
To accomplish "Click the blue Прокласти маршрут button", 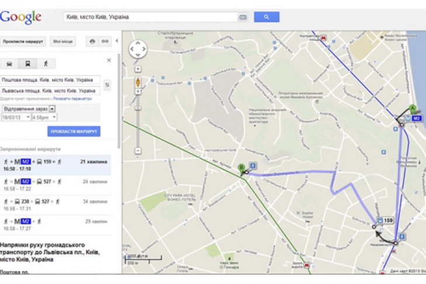I will 74,131.
